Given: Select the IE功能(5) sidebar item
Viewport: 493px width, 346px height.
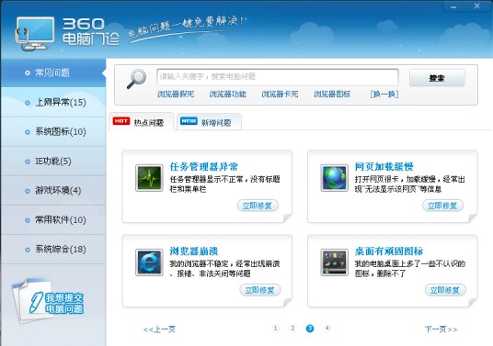Looking at the screenshot, I should 53,162.
